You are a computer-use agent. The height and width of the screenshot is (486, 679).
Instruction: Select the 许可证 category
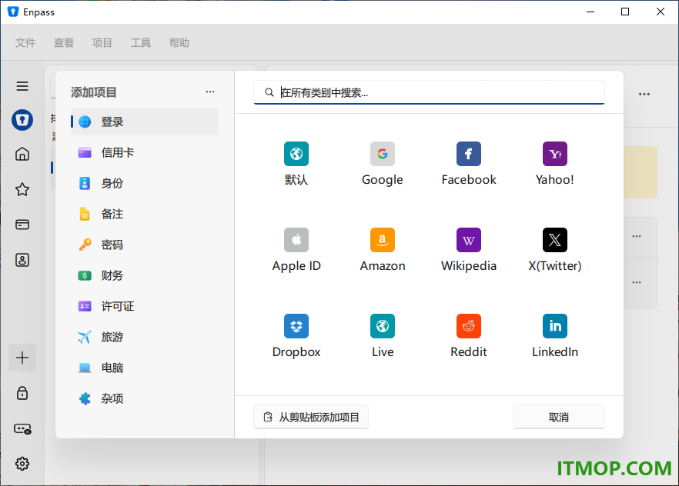[x=145, y=306]
